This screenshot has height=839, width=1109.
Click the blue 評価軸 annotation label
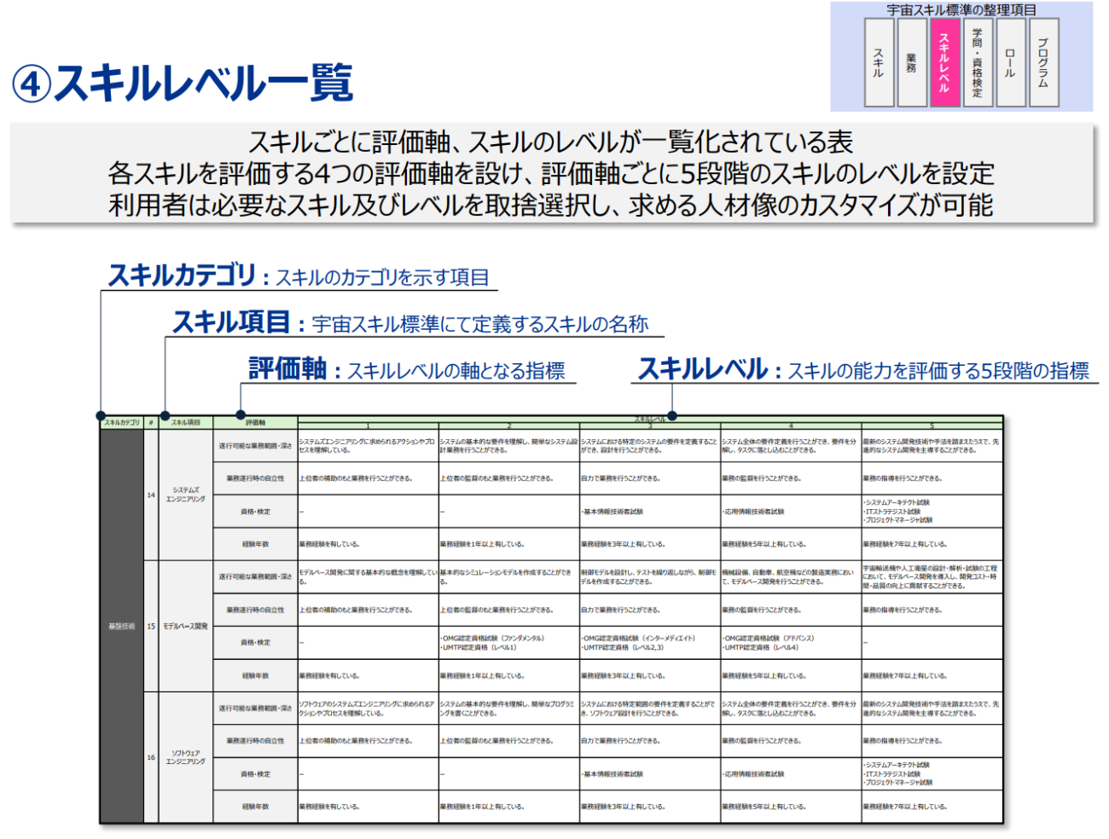pyautogui.click(x=287, y=368)
